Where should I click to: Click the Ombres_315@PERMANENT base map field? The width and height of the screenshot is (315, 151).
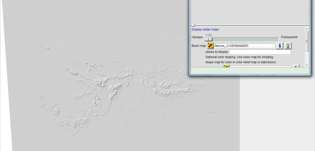tap(244, 46)
